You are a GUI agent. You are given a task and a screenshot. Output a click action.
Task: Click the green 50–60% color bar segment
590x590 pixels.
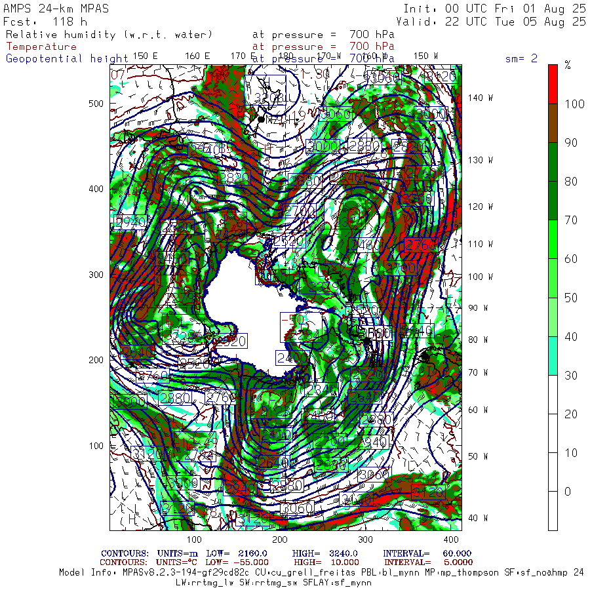coord(553,279)
